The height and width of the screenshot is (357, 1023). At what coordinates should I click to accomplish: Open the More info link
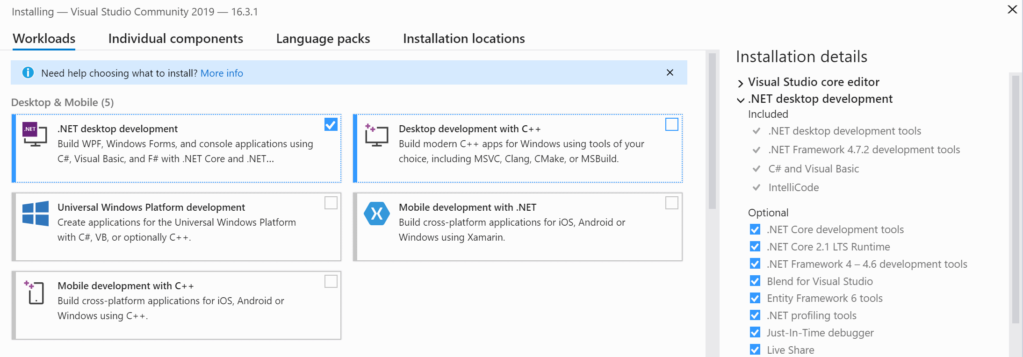coord(222,73)
